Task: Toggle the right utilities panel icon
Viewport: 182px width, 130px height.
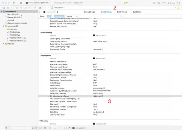Action: 178,3
